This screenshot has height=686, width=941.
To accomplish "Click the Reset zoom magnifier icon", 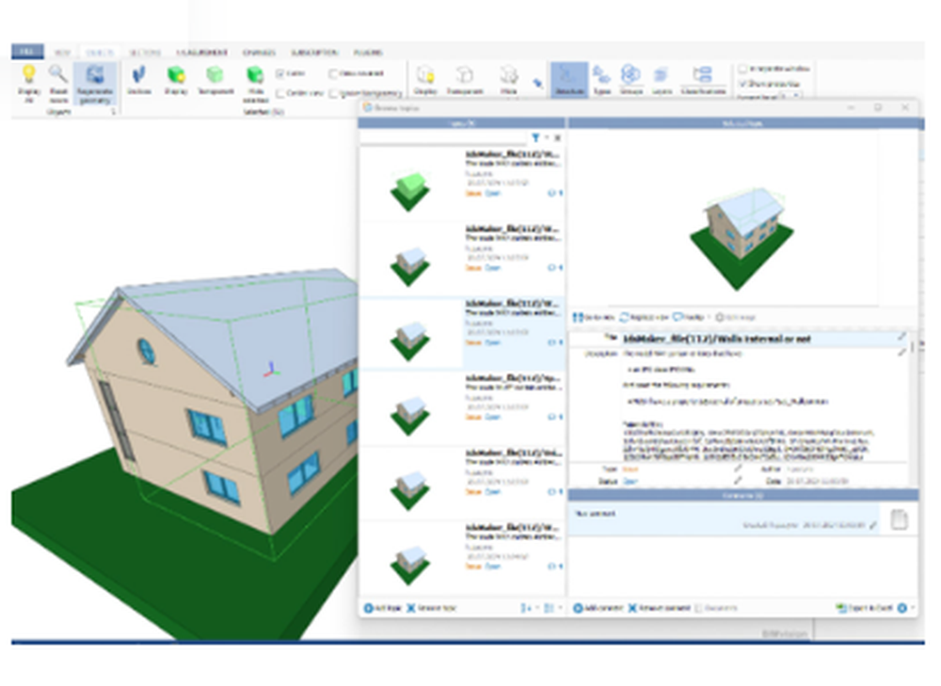I will point(58,73).
